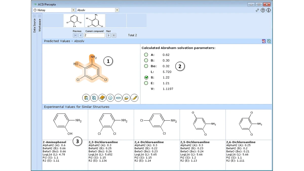304x171 pixels.
Task: Select the B parameter radio button
Action: click(x=146, y=60)
